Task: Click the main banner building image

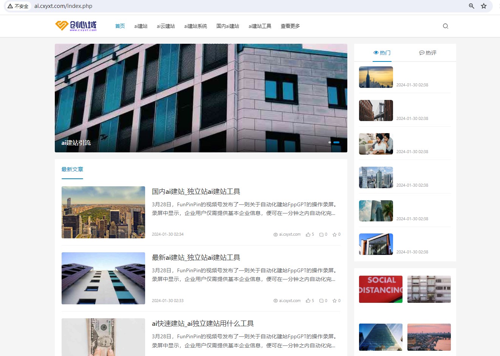Action: [201, 98]
